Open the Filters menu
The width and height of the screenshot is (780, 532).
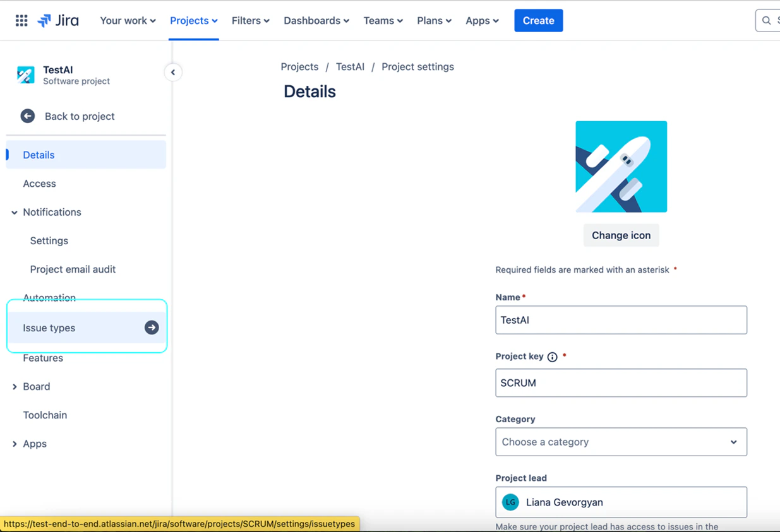coord(250,20)
